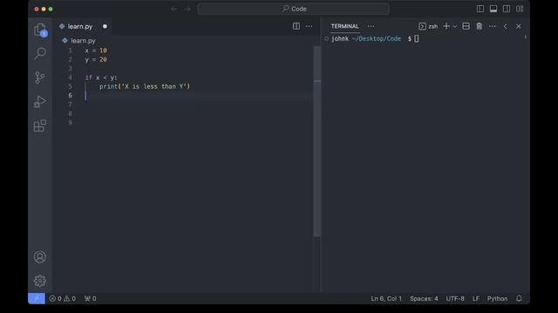Toggle primary sidebar layout button
Image resolution: width=558 pixels, height=313 pixels.
480,9
